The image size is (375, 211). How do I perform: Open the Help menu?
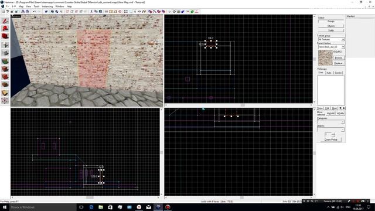(x=69, y=6)
